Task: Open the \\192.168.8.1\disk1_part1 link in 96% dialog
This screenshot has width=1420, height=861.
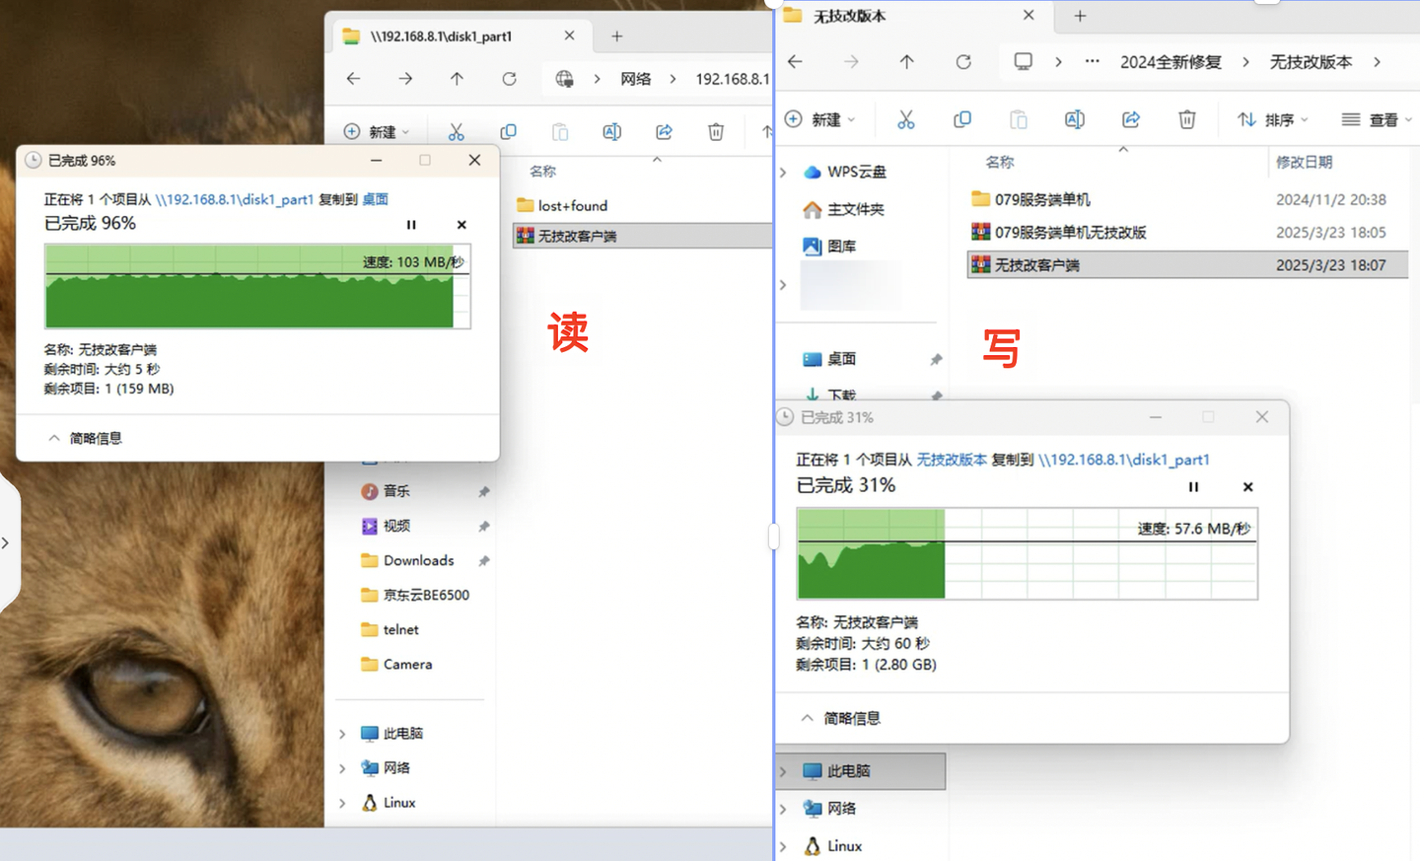Action: point(235,199)
